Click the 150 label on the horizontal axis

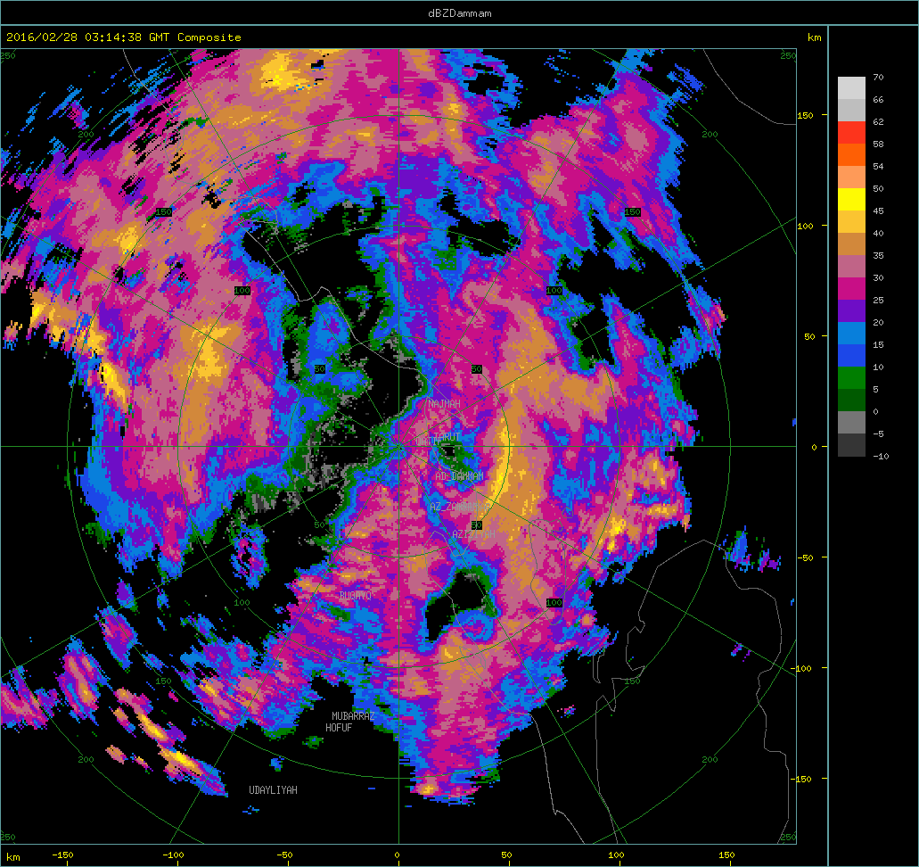point(726,855)
